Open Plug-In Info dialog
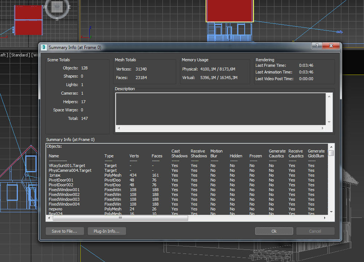This screenshot has width=364, height=262. (x=107, y=231)
